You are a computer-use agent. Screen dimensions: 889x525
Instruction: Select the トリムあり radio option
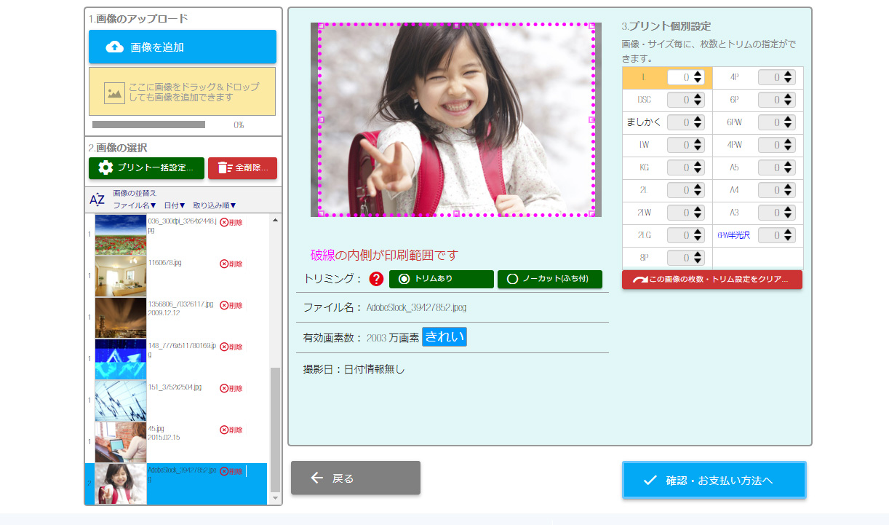coord(404,279)
